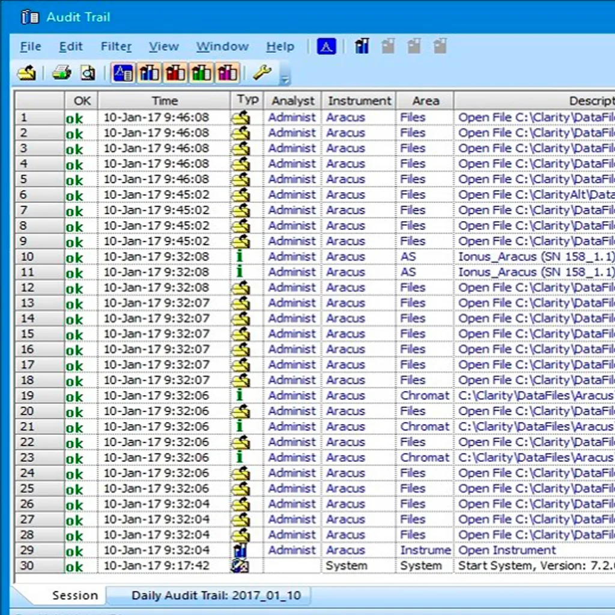Screen dimensions: 615x615
Task: Click the Chromat area cell in row 19
Action: click(x=425, y=395)
